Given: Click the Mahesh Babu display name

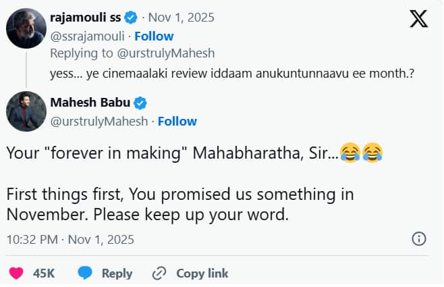Looking at the screenshot, I should click(90, 103).
